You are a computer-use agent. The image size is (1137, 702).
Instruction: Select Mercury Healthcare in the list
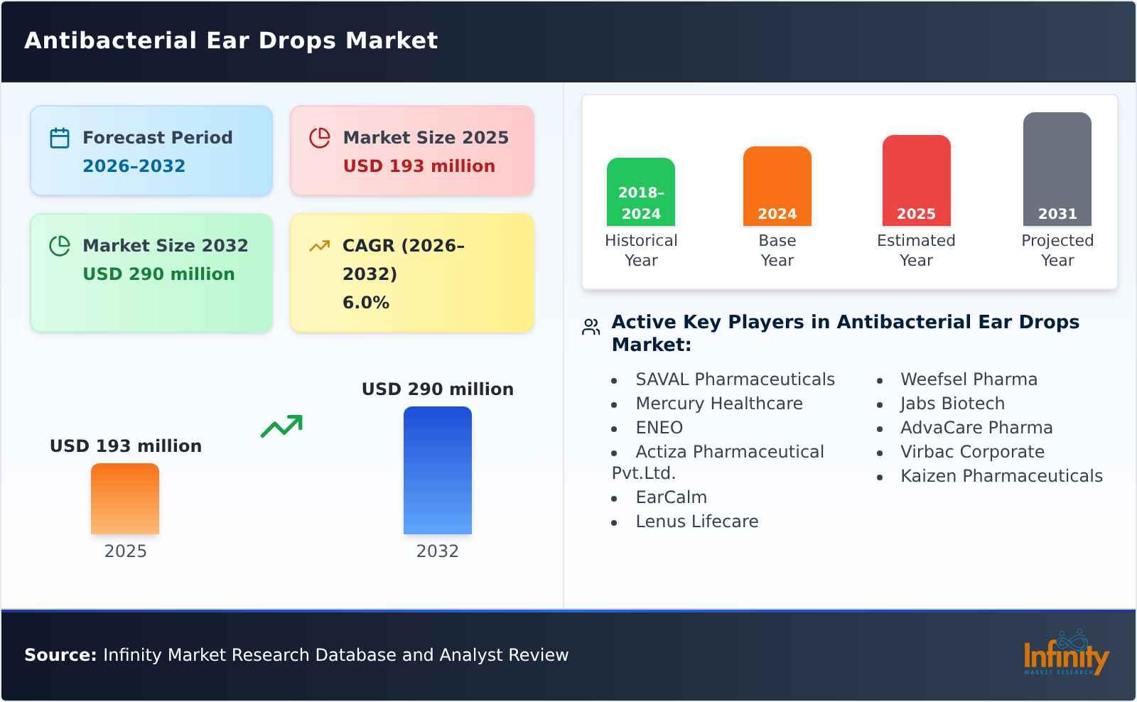coord(719,404)
